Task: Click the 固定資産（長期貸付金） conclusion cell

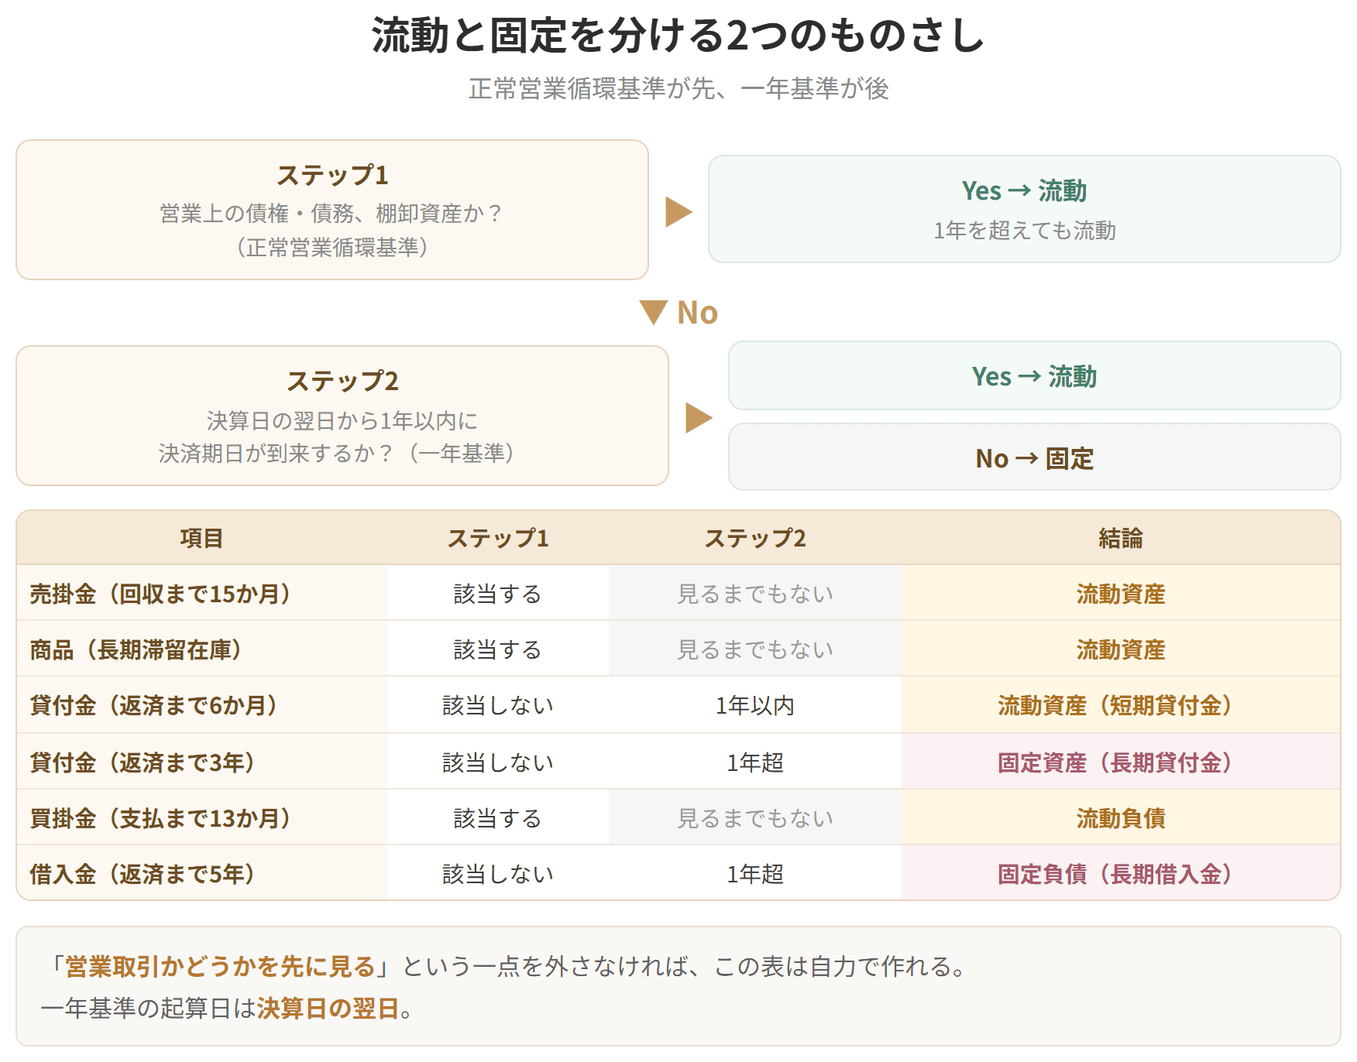Action: tap(1121, 762)
